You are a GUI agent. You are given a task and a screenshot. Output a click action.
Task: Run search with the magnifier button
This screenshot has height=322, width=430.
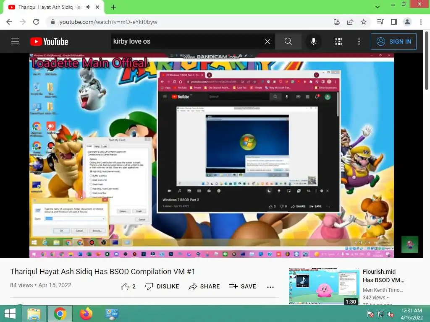pyautogui.click(x=288, y=42)
